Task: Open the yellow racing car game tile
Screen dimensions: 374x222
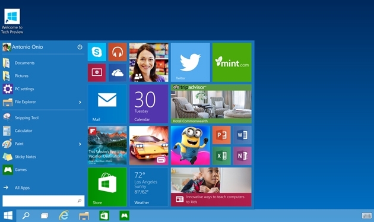Action: 149,145
